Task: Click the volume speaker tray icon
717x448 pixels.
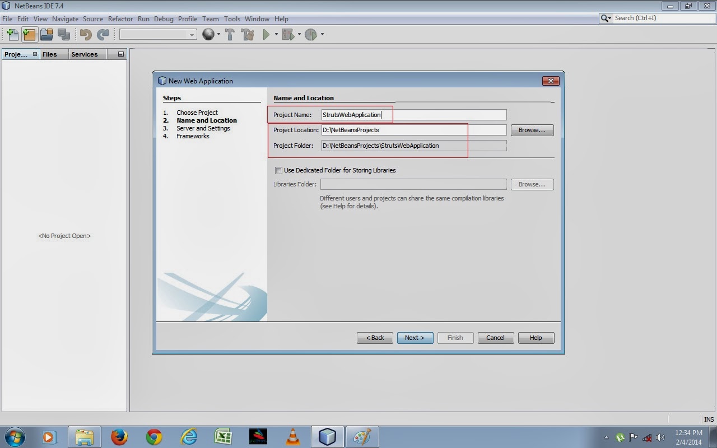Action: tap(660, 437)
